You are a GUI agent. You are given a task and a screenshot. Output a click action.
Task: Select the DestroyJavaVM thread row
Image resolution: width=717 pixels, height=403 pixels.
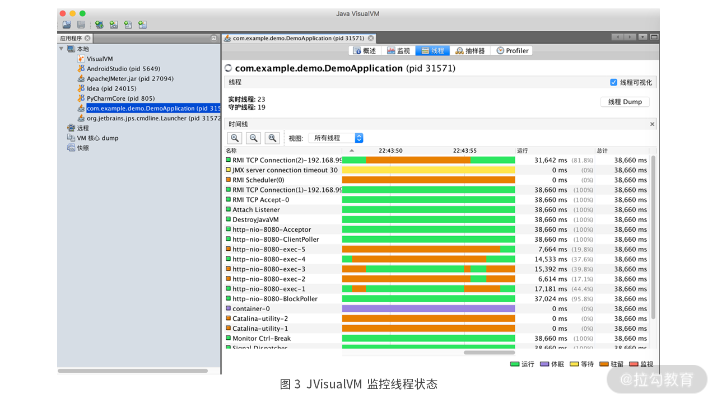coord(437,219)
